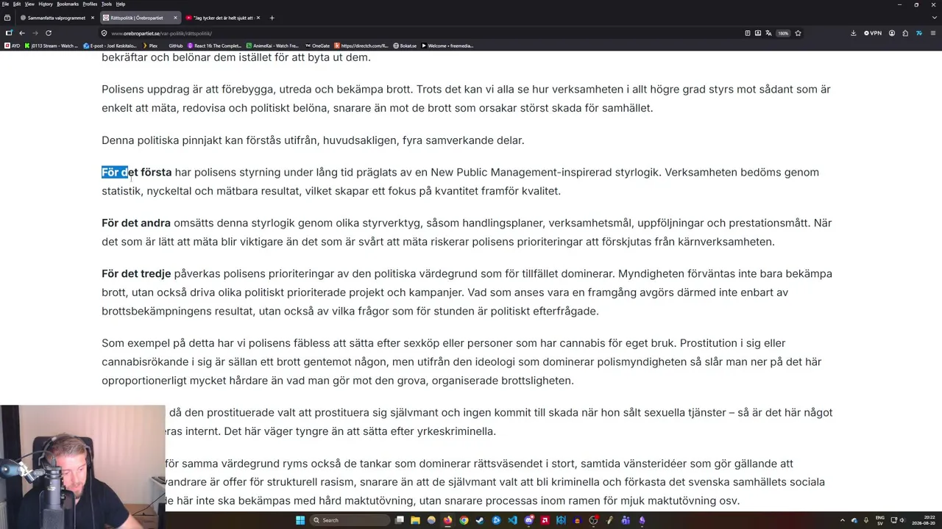
Task: Open the AMD software taskbar icon
Action: 545,520
